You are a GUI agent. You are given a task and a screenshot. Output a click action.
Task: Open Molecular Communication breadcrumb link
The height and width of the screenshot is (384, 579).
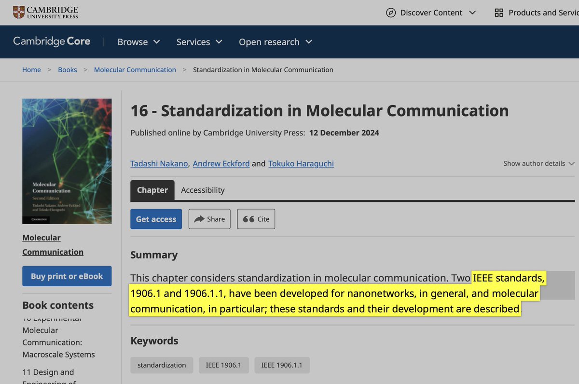tap(135, 70)
